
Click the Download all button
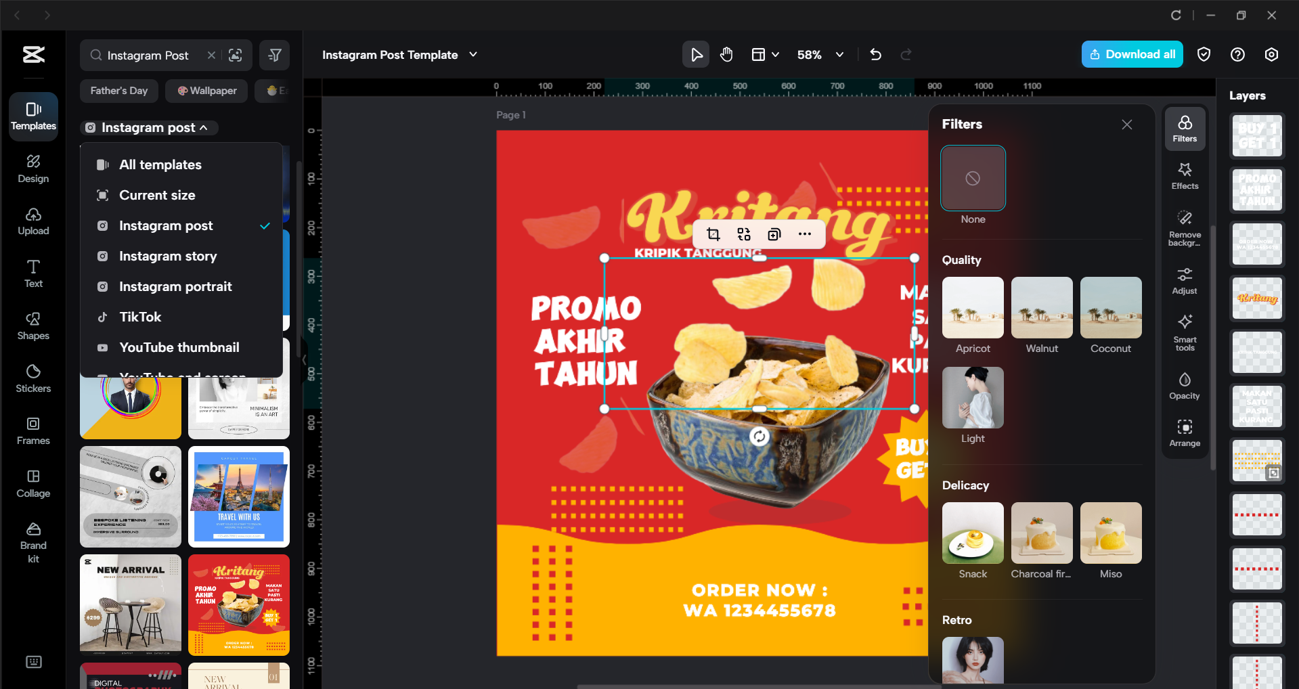coord(1131,54)
